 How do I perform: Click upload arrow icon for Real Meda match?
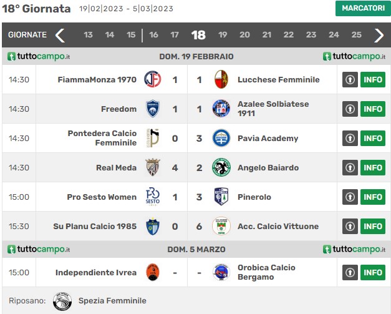(x=350, y=167)
